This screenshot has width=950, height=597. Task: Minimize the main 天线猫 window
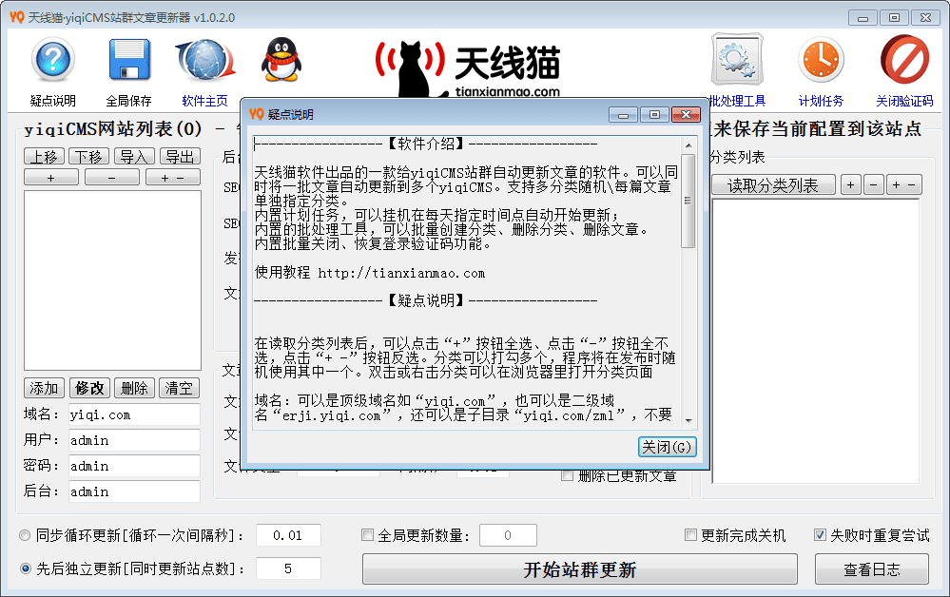pyautogui.click(x=863, y=18)
